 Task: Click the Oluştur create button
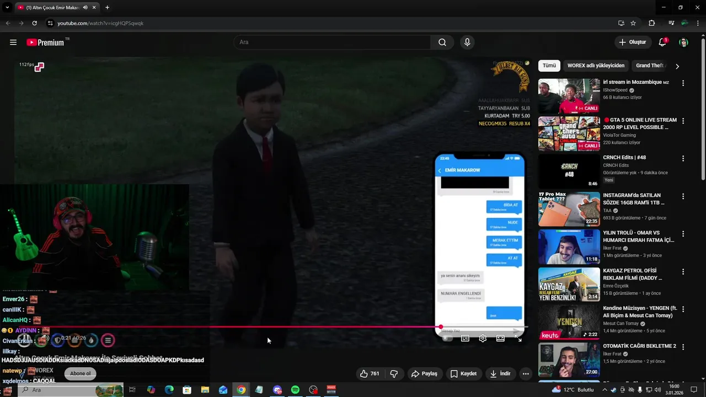[632, 42]
